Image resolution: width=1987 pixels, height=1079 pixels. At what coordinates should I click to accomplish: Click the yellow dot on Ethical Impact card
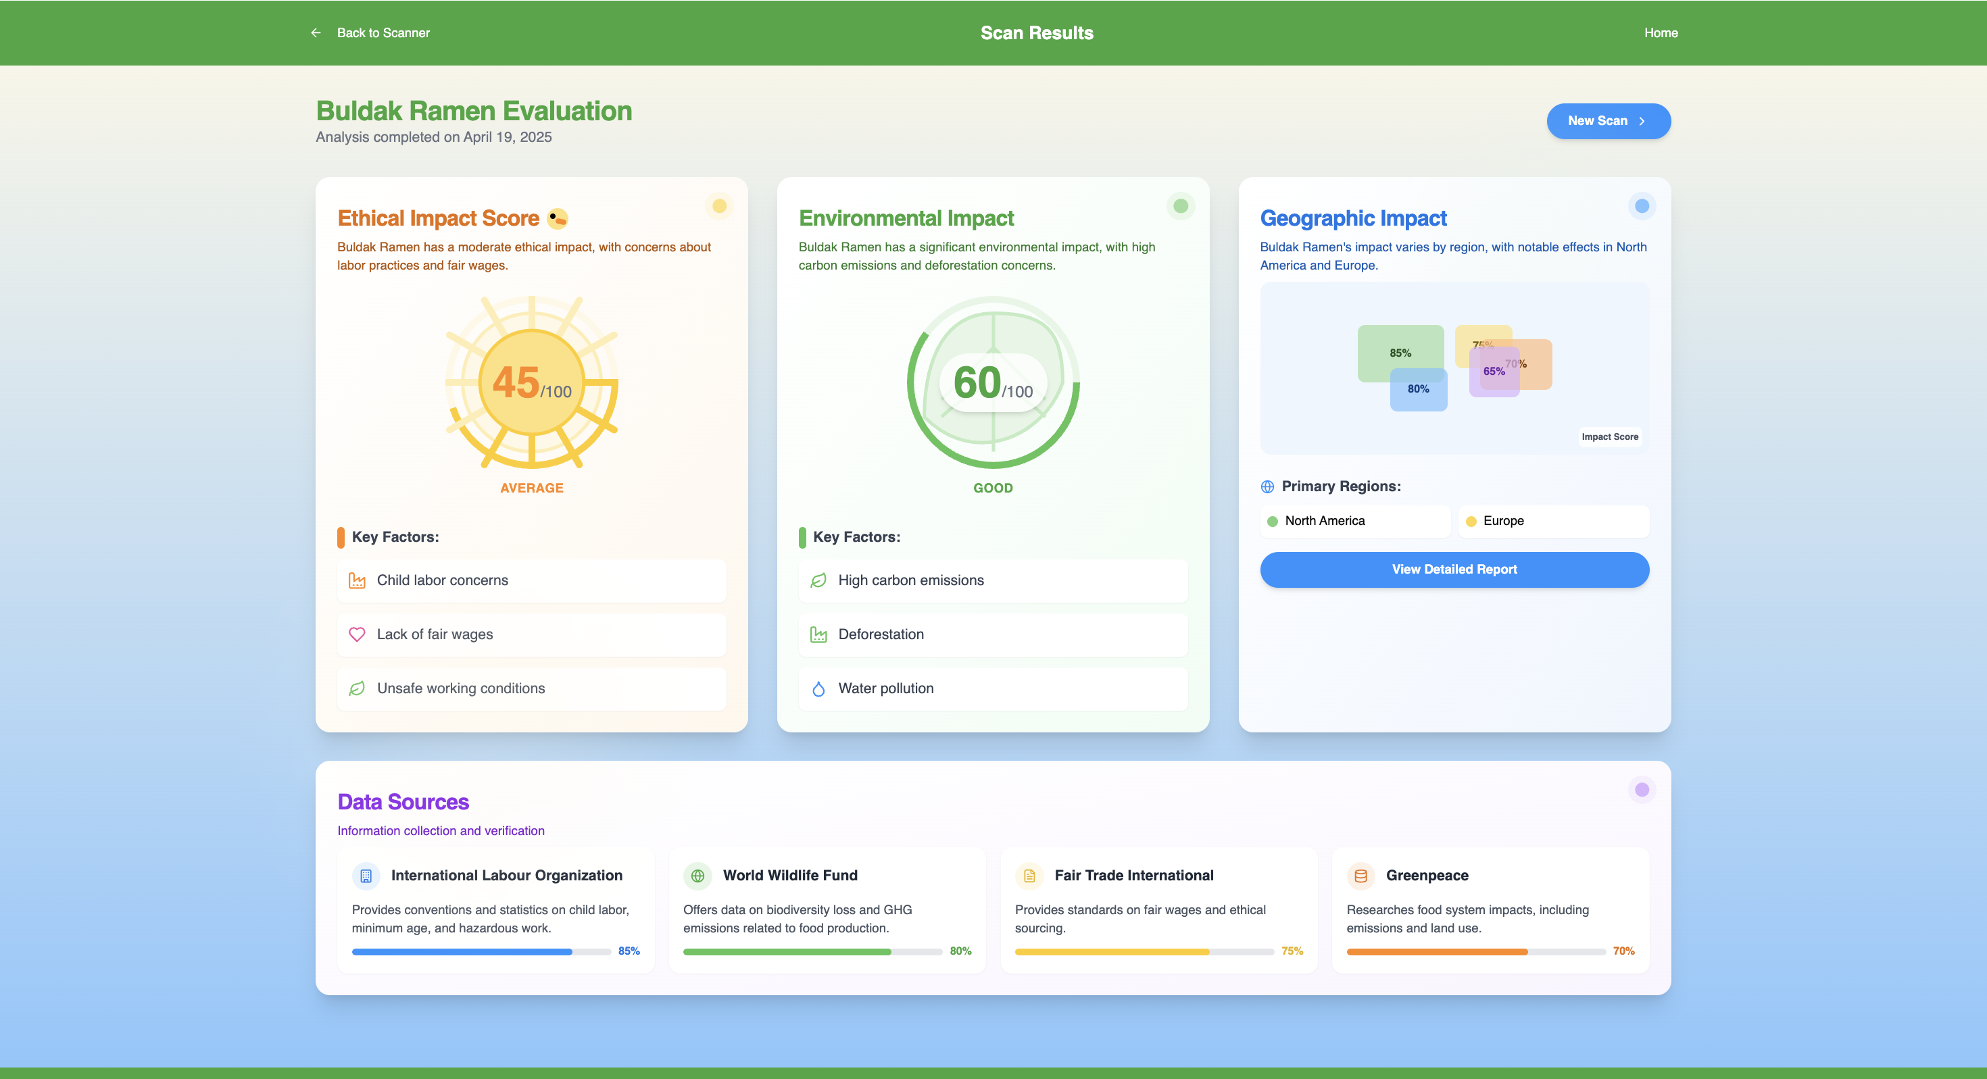[719, 206]
